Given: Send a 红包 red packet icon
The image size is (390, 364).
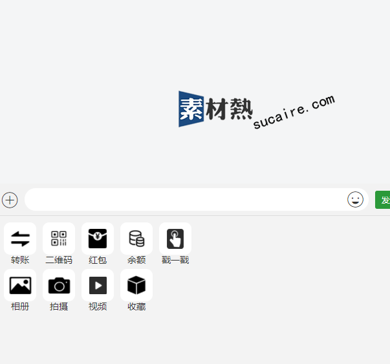Looking at the screenshot, I should pyautogui.click(x=98, y=239).
